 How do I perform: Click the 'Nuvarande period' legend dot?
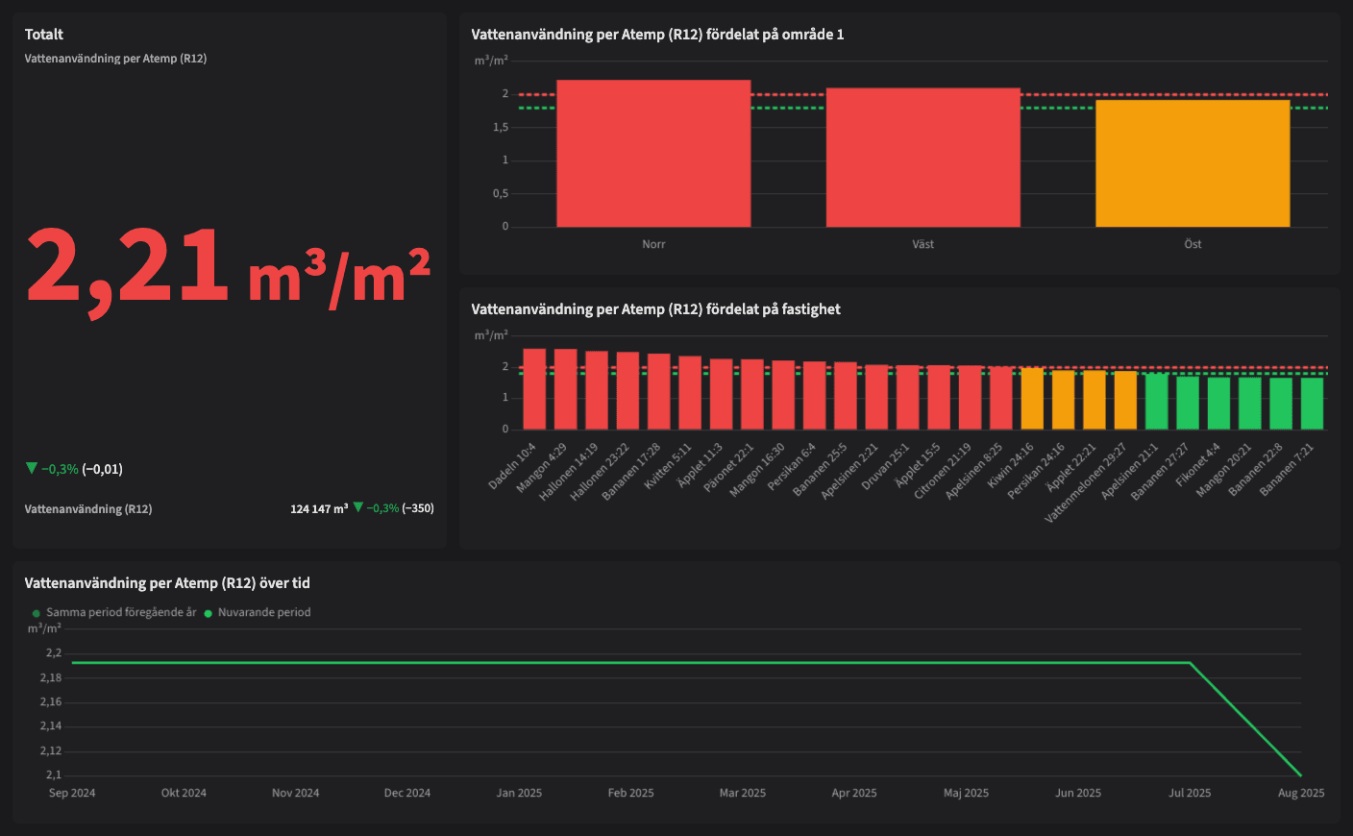[208, 613]
